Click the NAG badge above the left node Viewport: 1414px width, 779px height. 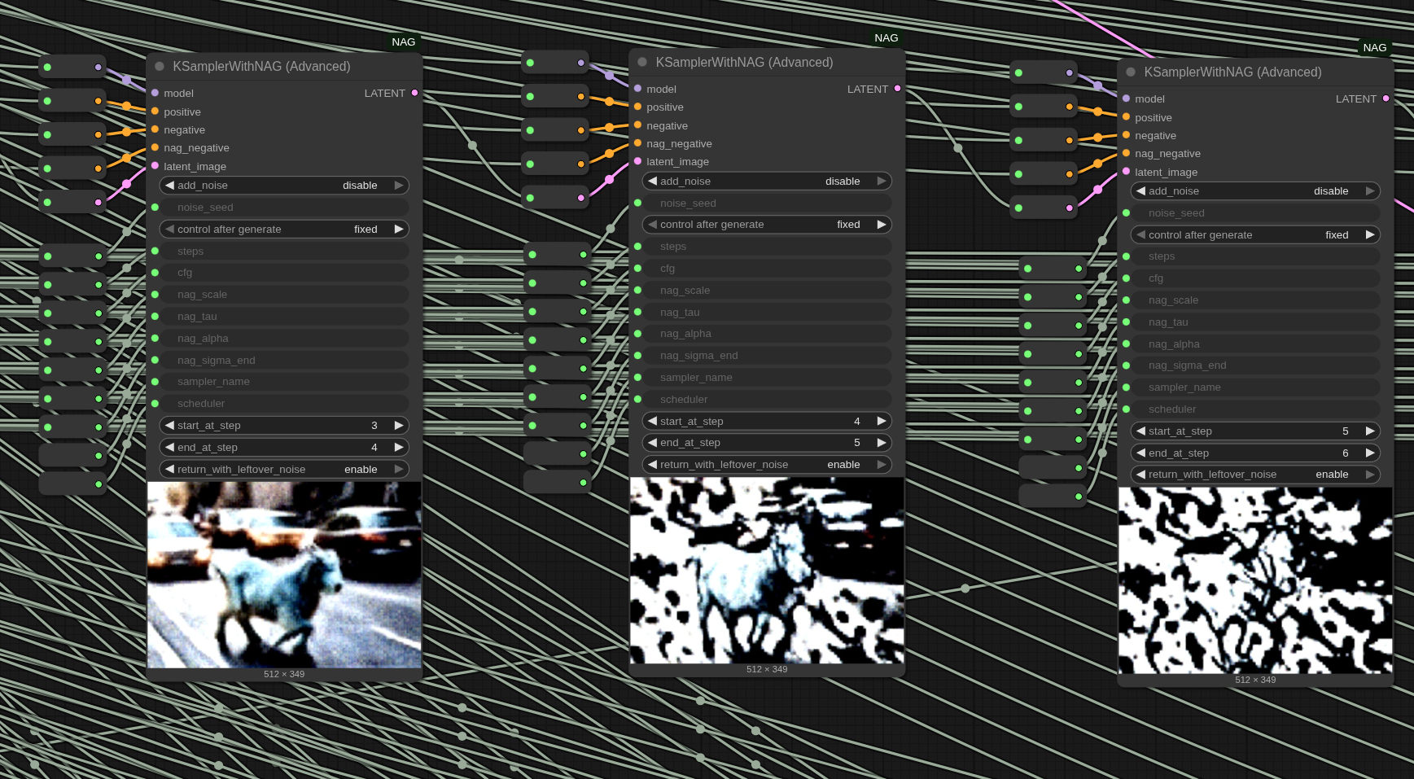[x=404, y=42]
